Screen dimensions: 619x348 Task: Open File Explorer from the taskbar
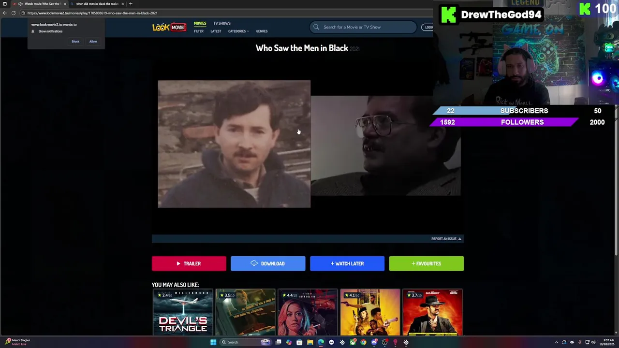pyautogui.click(x=310, y=342)
